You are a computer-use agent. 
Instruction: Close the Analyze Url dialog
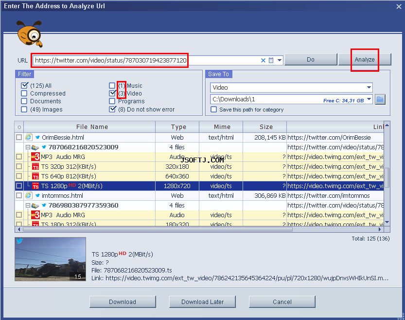399,6
